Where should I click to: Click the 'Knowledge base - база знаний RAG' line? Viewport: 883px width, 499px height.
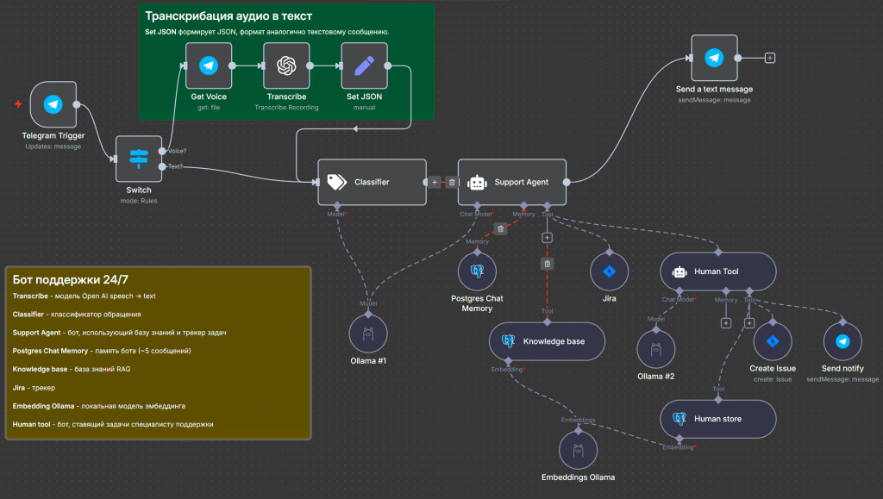coord(72,369)
